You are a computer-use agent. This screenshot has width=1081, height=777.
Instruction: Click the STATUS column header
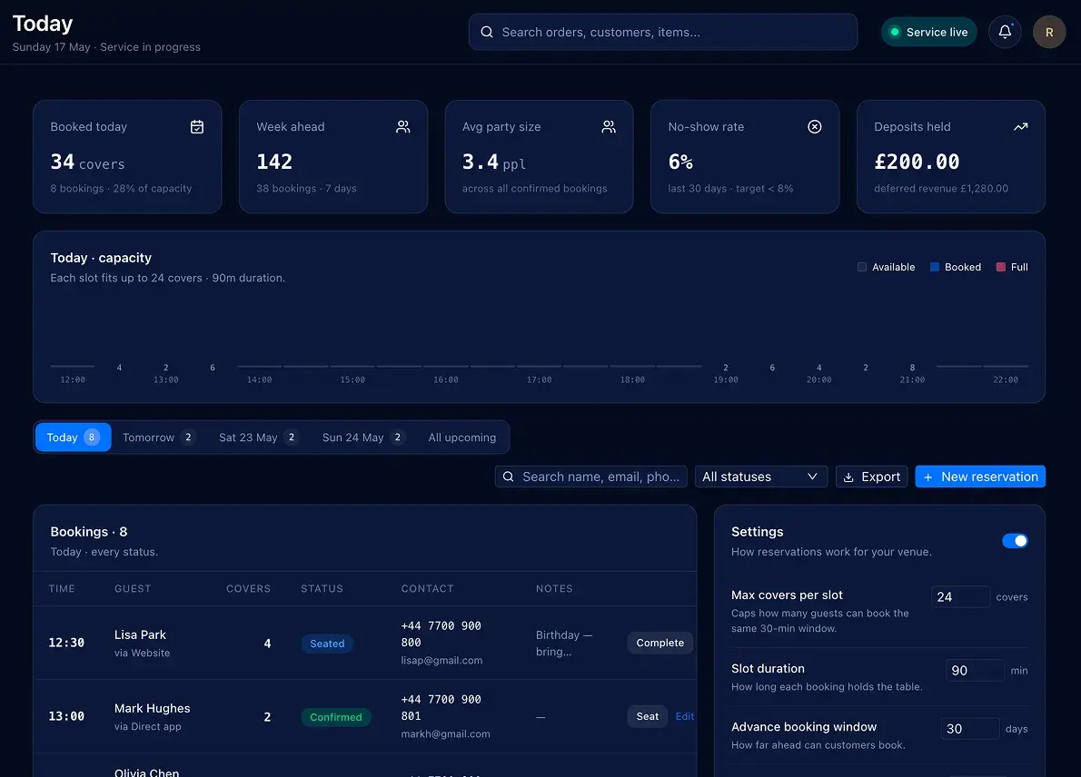click(x=322, y=588)
